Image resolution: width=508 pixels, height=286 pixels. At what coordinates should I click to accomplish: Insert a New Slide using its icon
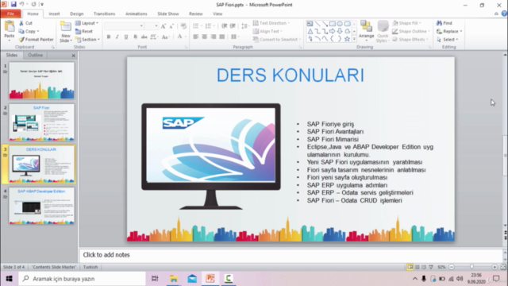pyautogui.click(x=65, y=27)
